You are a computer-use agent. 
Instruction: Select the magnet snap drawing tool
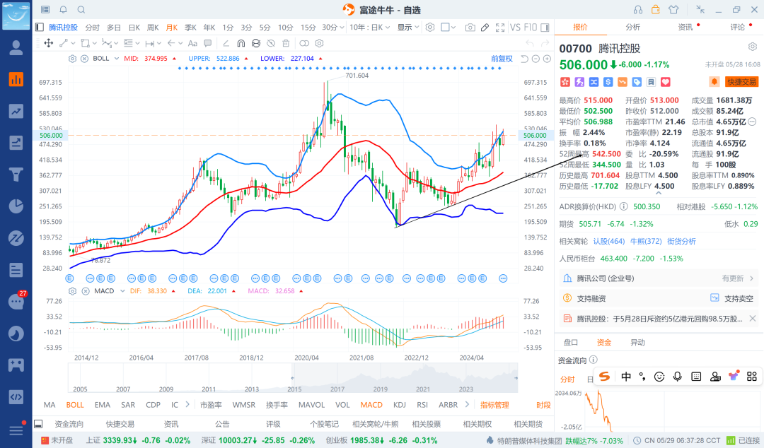[x=241, y=43]
